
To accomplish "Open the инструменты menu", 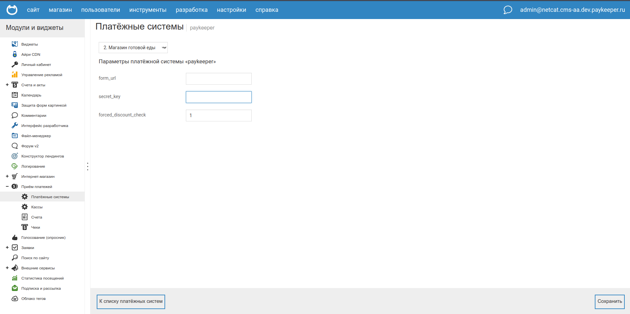I will point(148,10).
